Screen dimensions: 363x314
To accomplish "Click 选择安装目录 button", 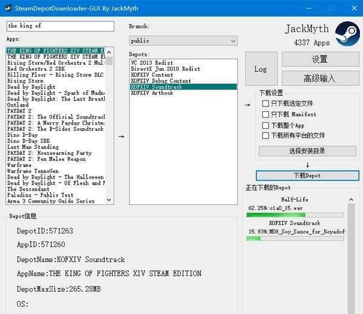I will [x=307, y=151].
